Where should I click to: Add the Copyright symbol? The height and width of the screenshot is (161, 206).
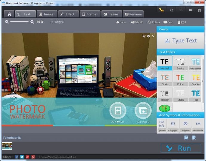point(173,126)
